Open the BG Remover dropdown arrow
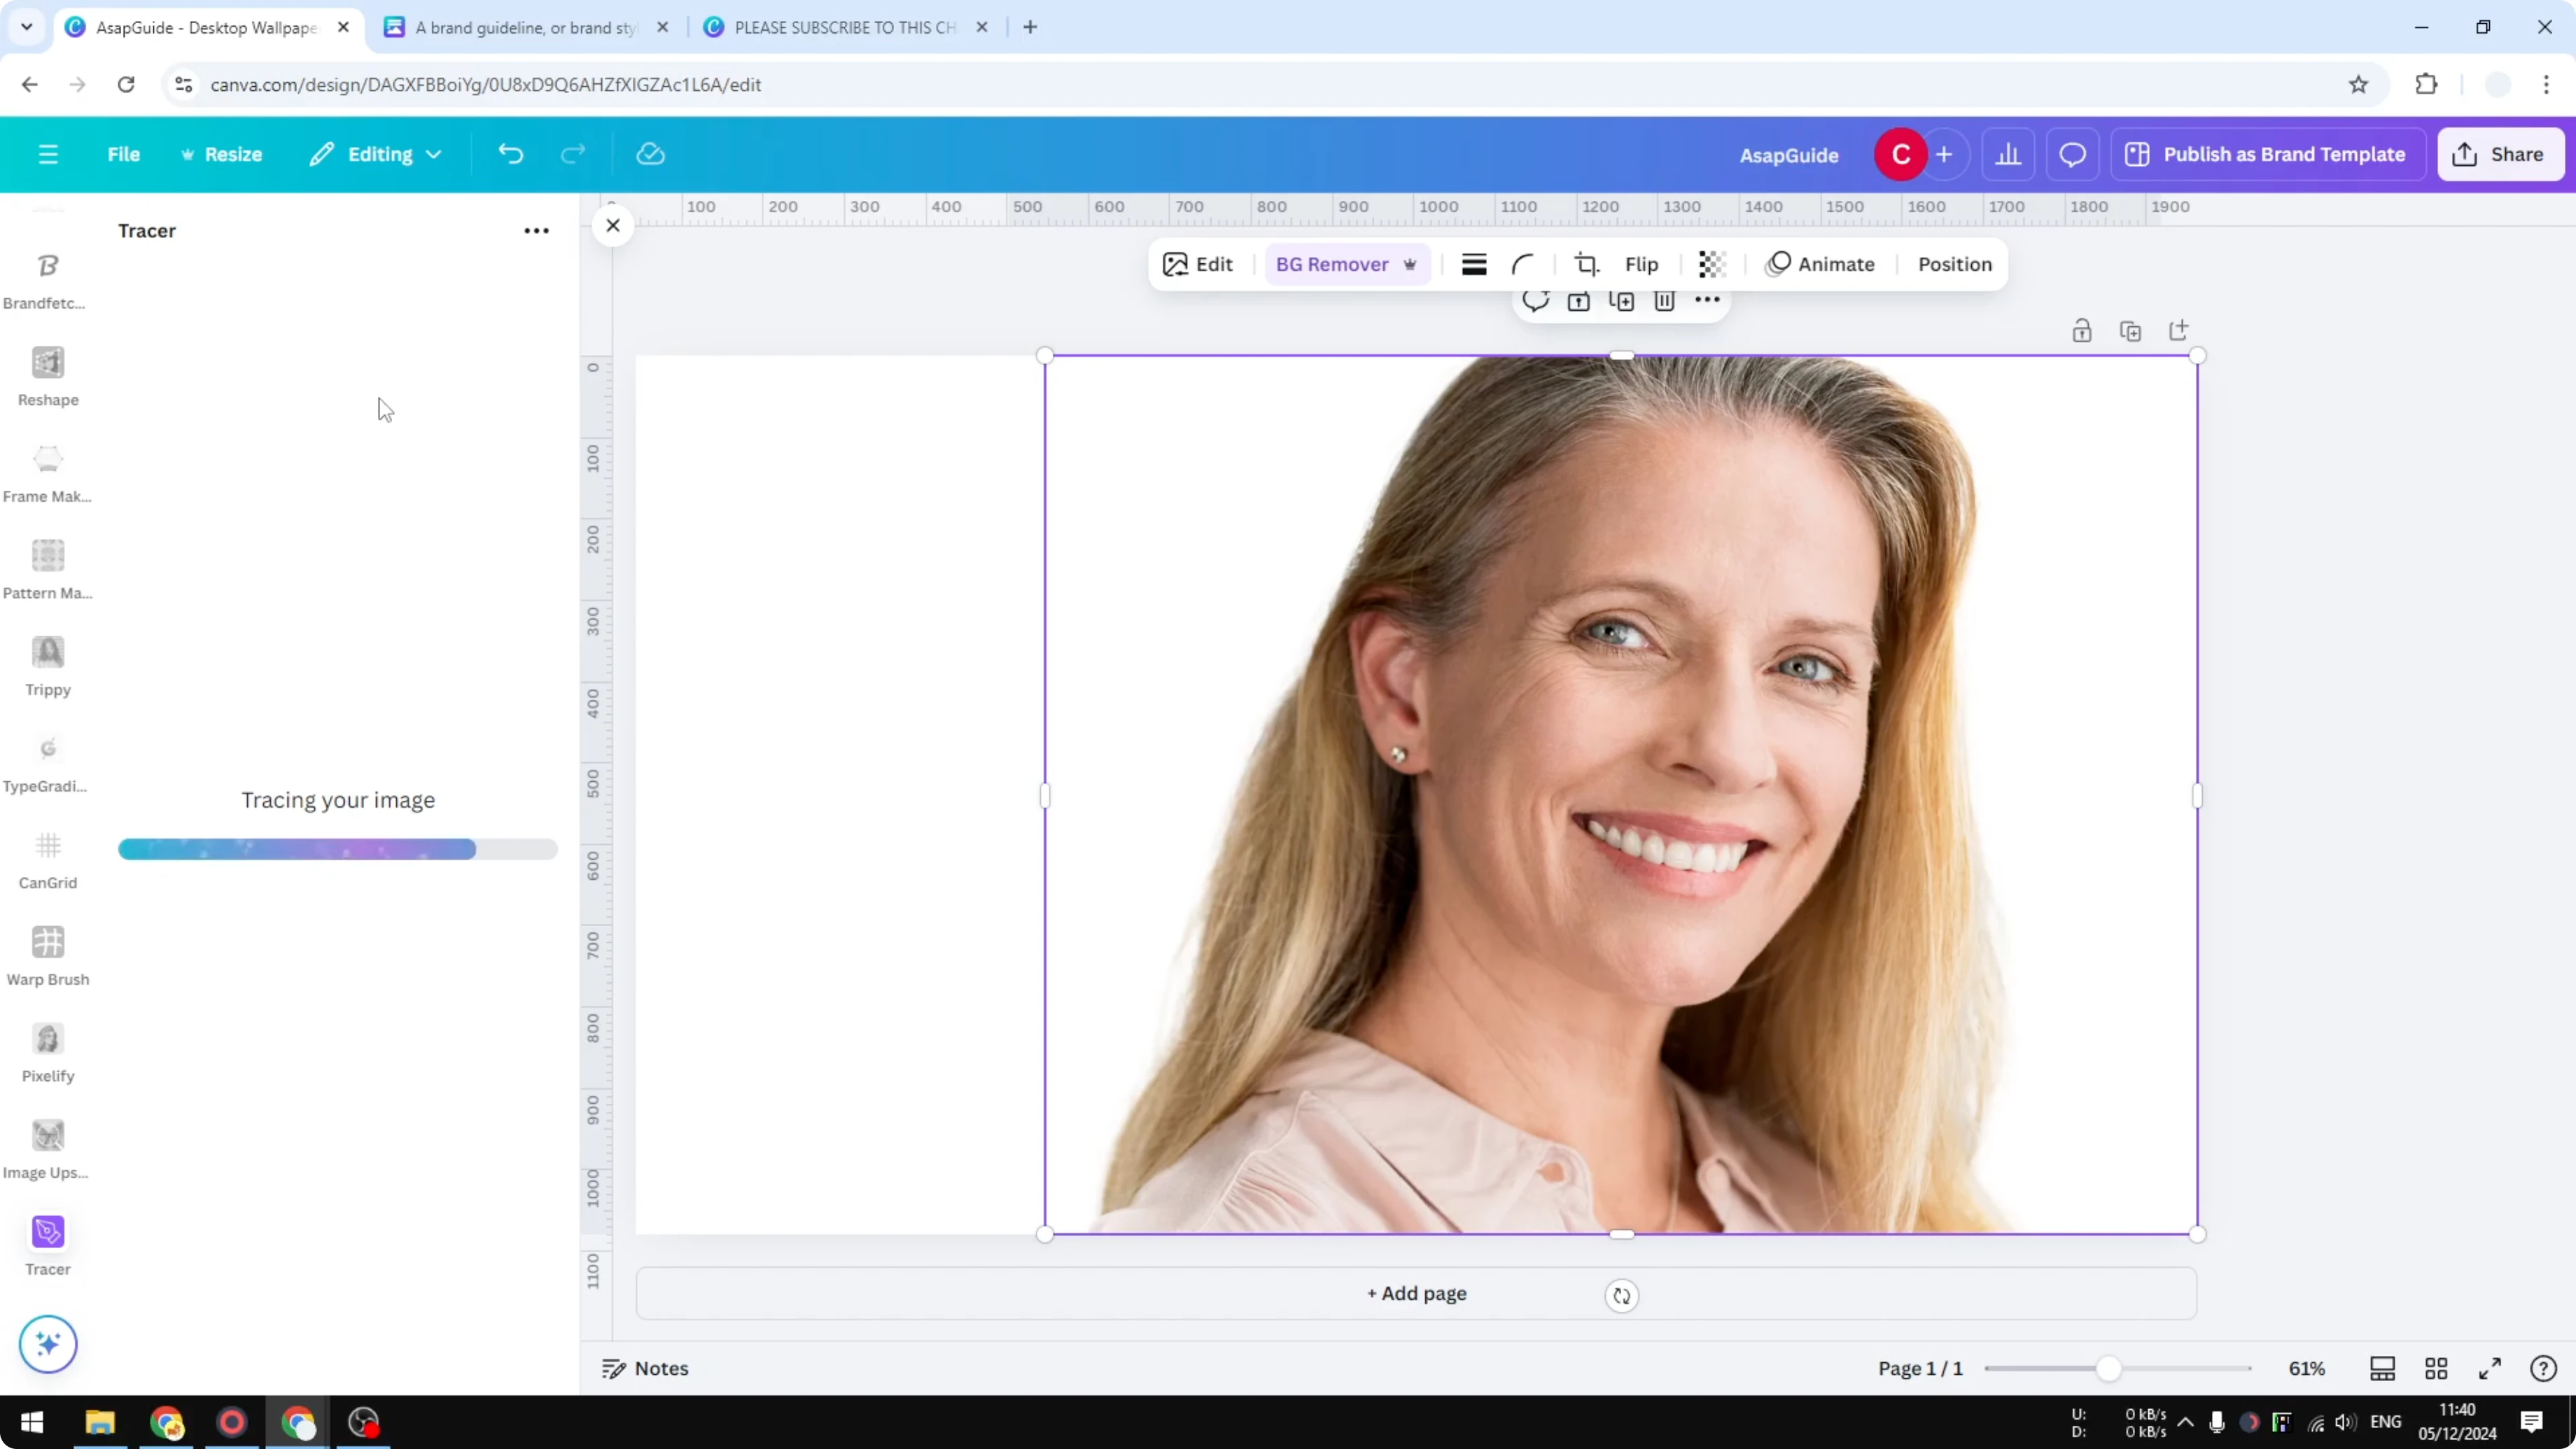 [1410, 264]
